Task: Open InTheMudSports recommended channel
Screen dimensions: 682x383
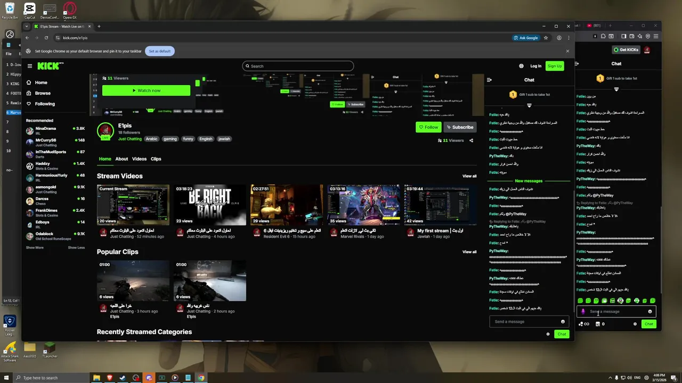Action: pyautogui.click(x=55, y=154)
